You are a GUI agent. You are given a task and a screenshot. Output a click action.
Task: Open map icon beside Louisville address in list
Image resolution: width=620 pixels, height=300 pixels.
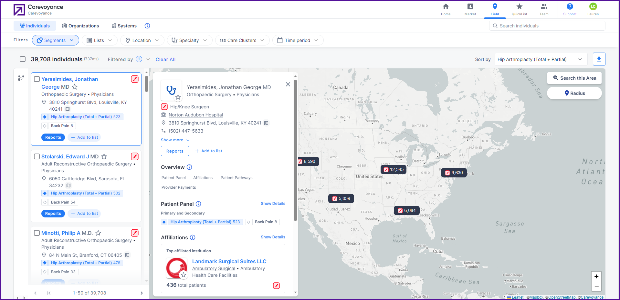coord(68,109)
